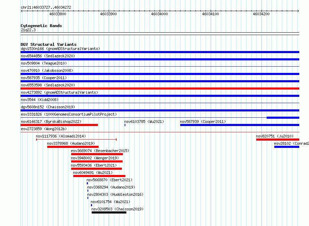Select the nsv6049491 (Wu2021) label

coord(93,173)
